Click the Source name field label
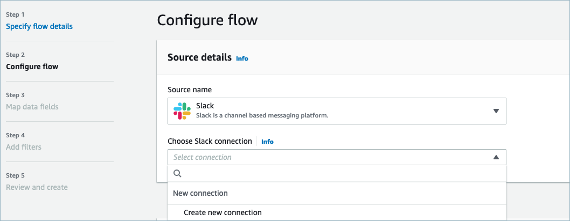Viewport: 570px width, 221px height. pos(190,90)
